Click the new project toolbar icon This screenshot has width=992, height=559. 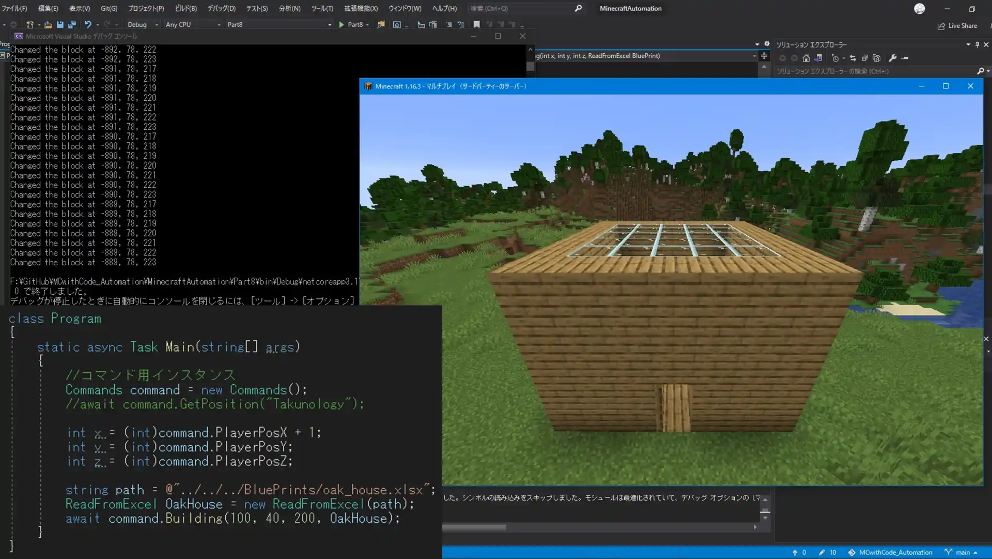coord(30,24)
